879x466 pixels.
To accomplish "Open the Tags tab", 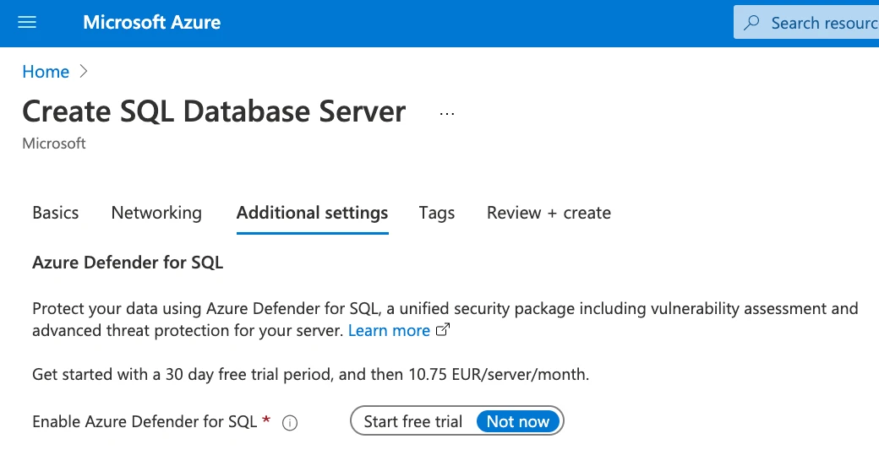I will point(437,213).
